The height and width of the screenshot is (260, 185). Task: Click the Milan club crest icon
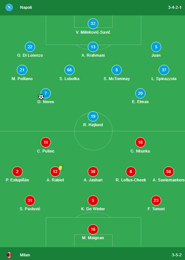pos(9,255)
